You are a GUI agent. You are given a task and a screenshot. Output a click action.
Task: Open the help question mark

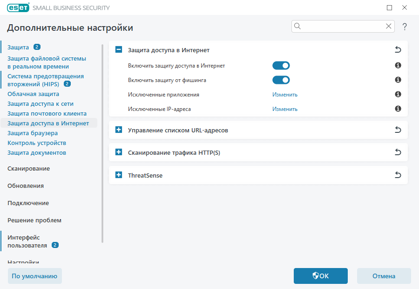click(x=404, y=26)
